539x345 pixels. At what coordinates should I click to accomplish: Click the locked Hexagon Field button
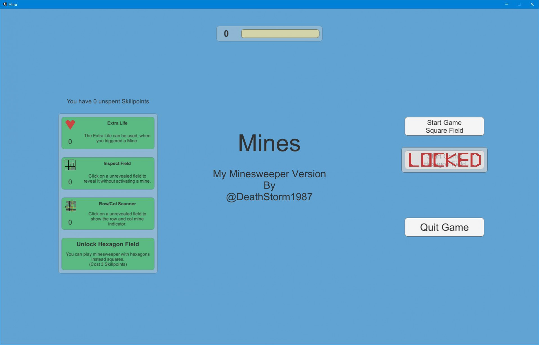coord(444,160)
